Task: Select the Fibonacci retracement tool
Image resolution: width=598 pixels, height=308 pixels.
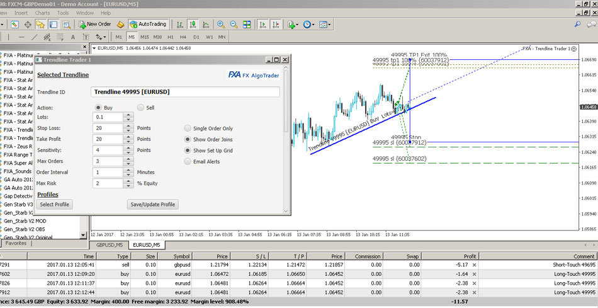Action: tap(60, 37)
